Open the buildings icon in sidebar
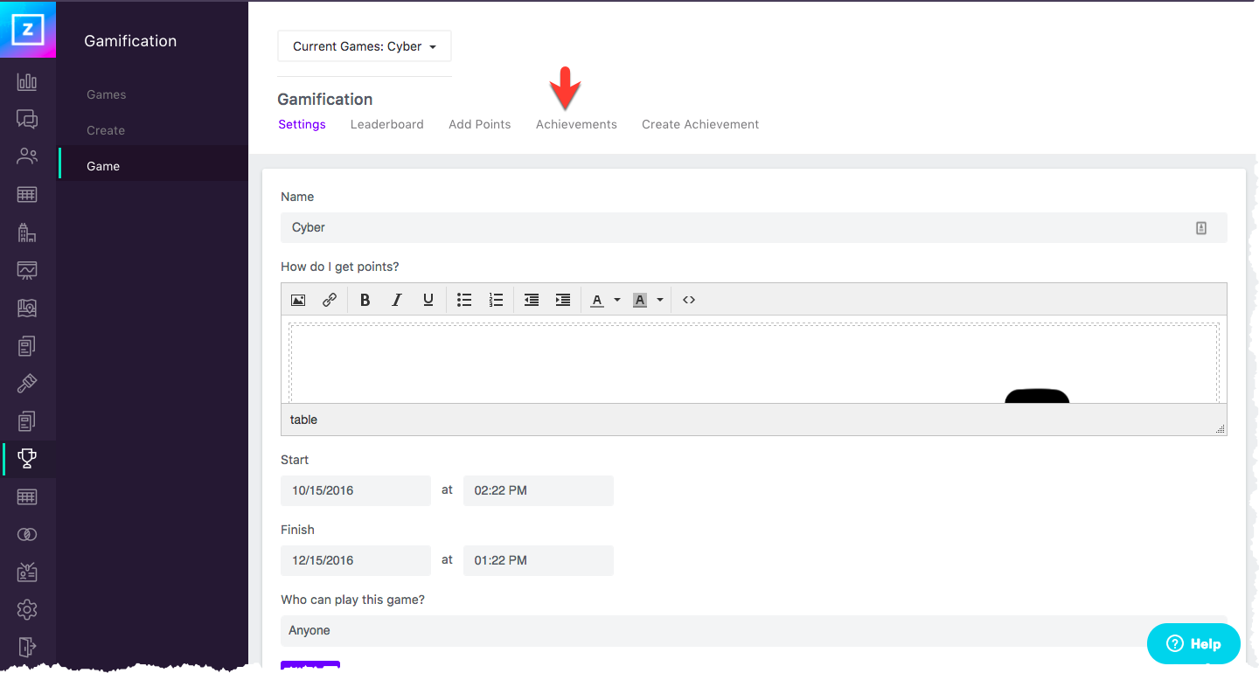This screenshot has width=1259, height=673. point(27,232)
